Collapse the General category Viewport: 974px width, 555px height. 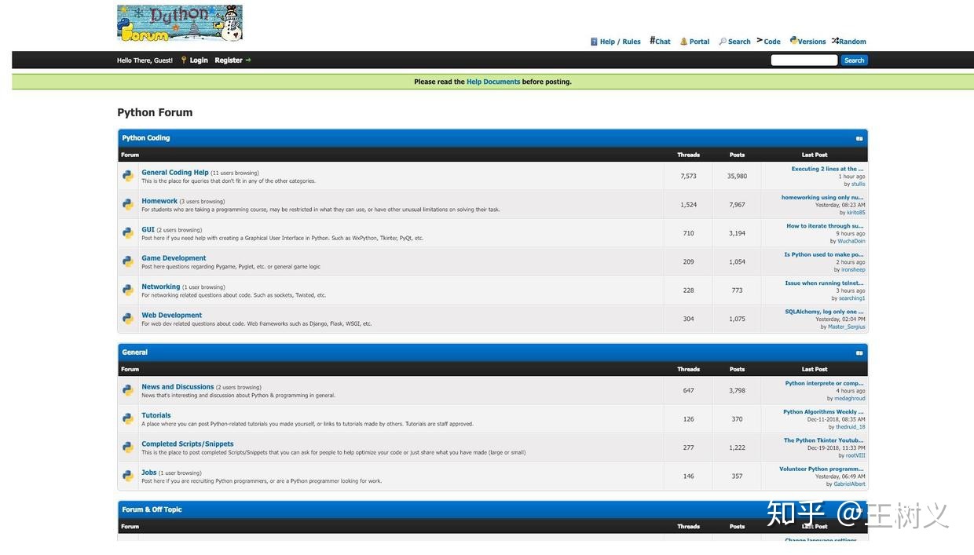pos(859,352)
